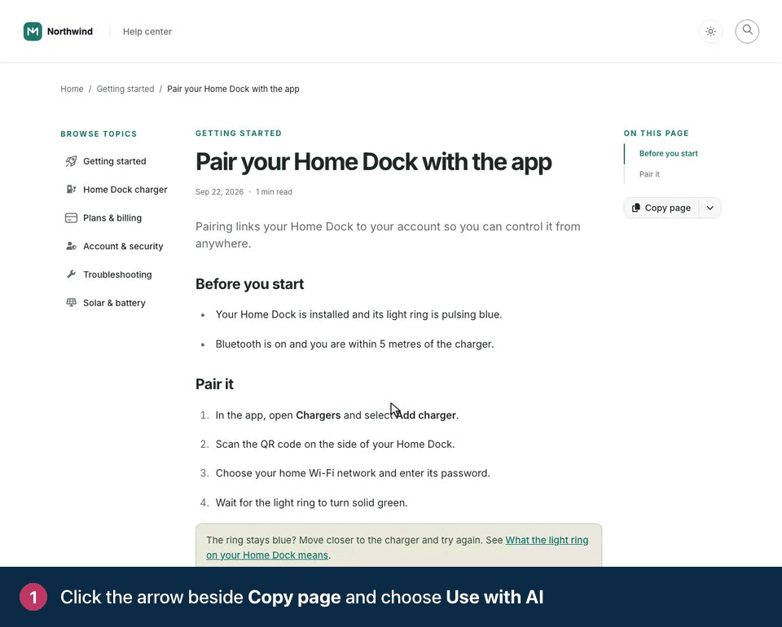Click the current breadcrumb Pair your Home Dock
This screenshot has width=782, height=627.
233,89
